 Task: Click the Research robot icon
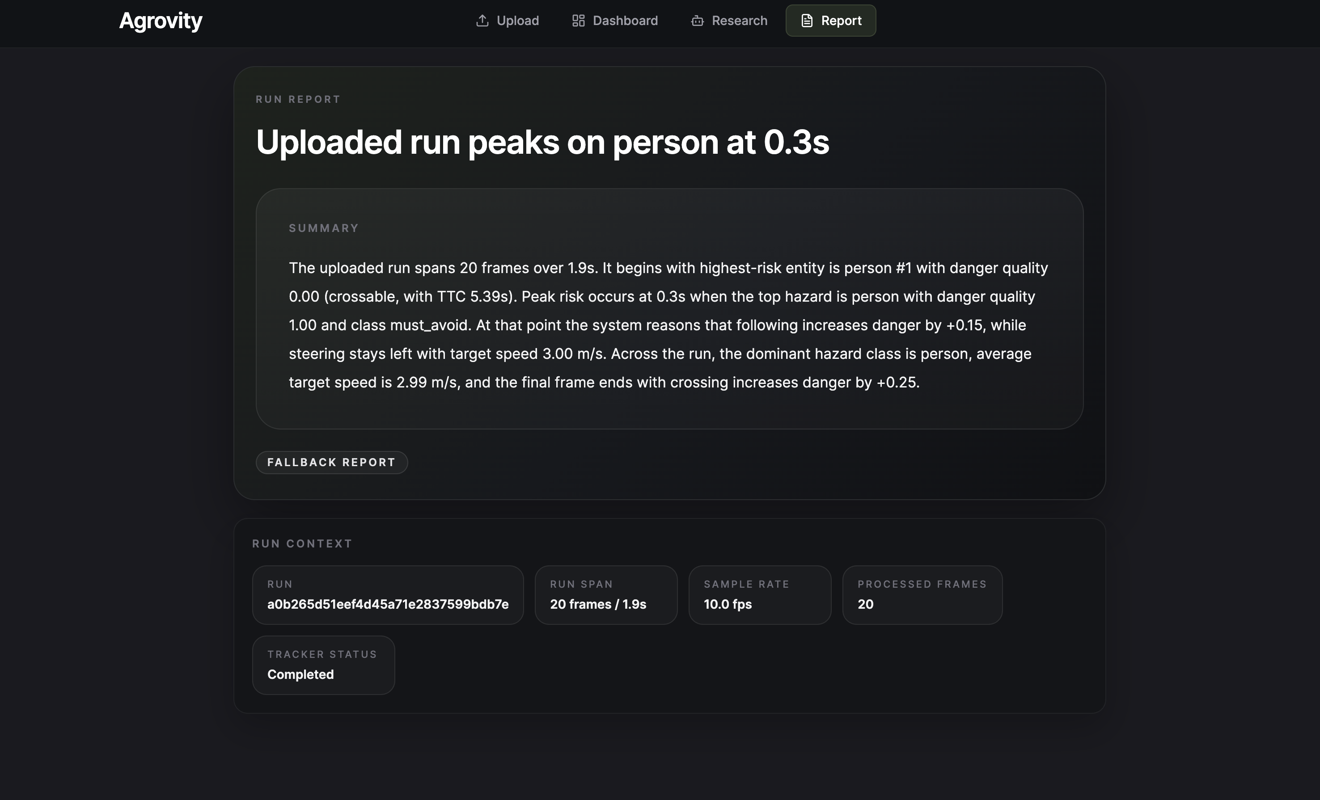(697, 21)
